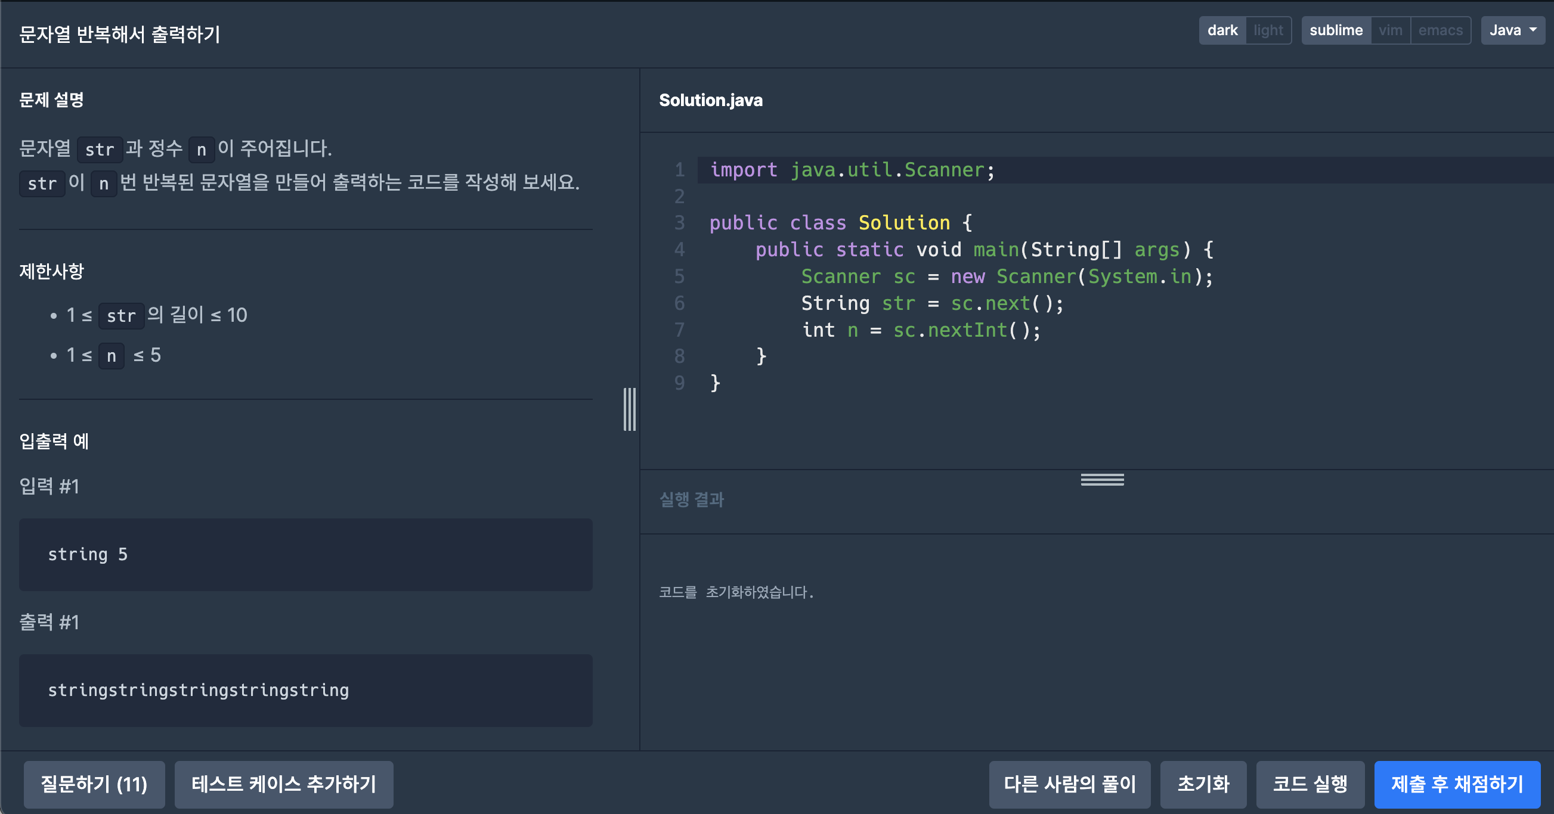Submit with 제출 후 채점하기 button
This screenshot has width=1554, height=814.
[x=1457, y=784]
